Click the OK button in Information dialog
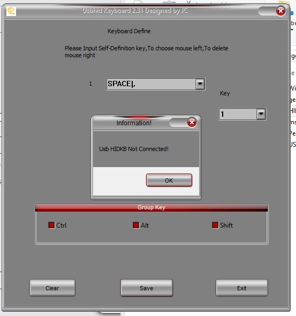This screenshot has width=296, height=316. (169, 180)
